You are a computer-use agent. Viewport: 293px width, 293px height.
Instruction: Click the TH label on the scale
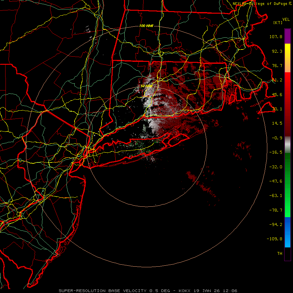[x=280, y=254]
